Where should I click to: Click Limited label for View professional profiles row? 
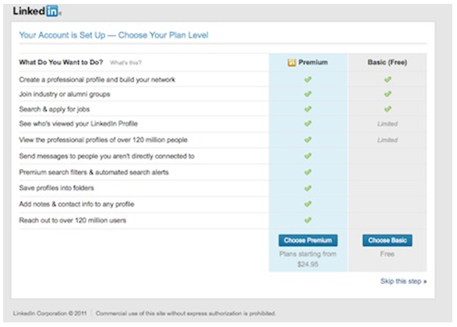pyautogui.click(x=388, y=140)
